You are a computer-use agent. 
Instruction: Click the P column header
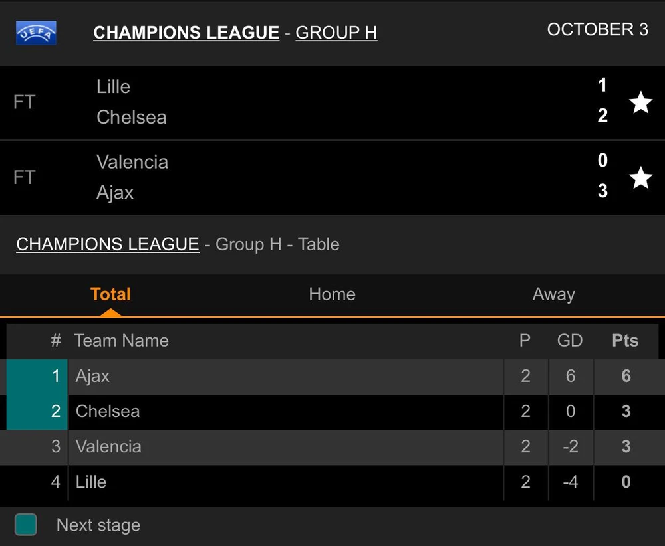[525, 341]
